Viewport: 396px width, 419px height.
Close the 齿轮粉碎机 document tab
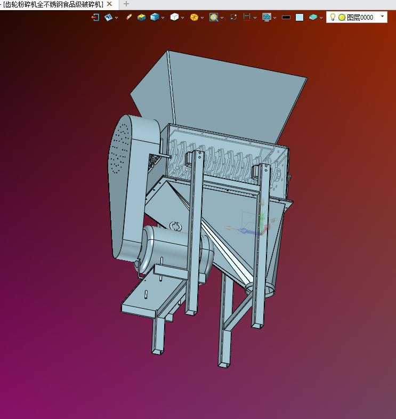click(x=110, y=4)
